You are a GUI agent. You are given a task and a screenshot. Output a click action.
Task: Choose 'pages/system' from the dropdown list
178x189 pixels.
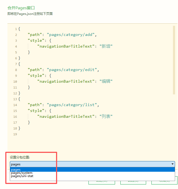tap(22, 173)
